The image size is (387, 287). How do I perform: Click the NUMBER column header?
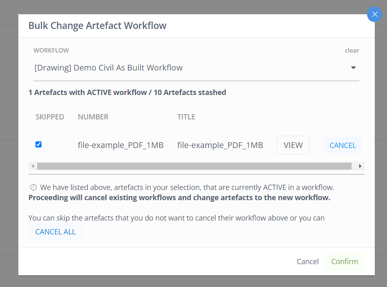[93, 117]
